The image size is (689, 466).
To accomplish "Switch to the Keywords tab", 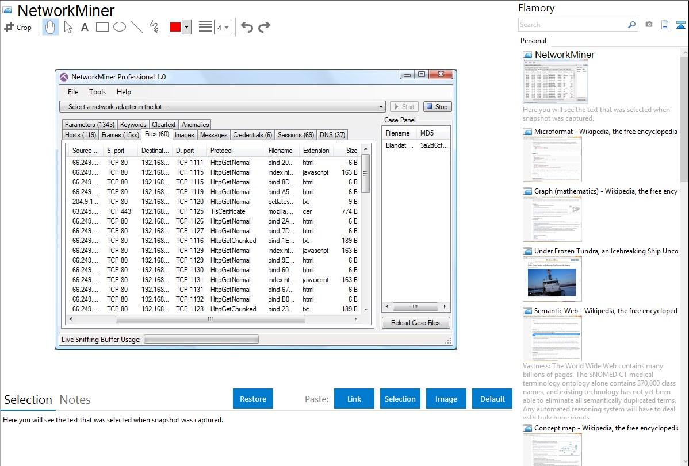I will tap(133, 125).
